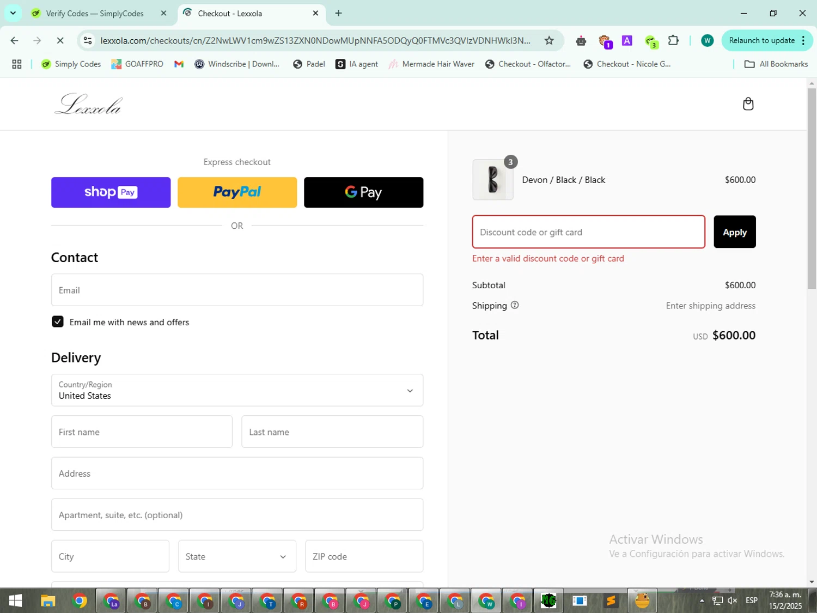This screenshot has height=613, width=817.
Task: Close the Verify Codes tab
Action: (x=163, y=13)
